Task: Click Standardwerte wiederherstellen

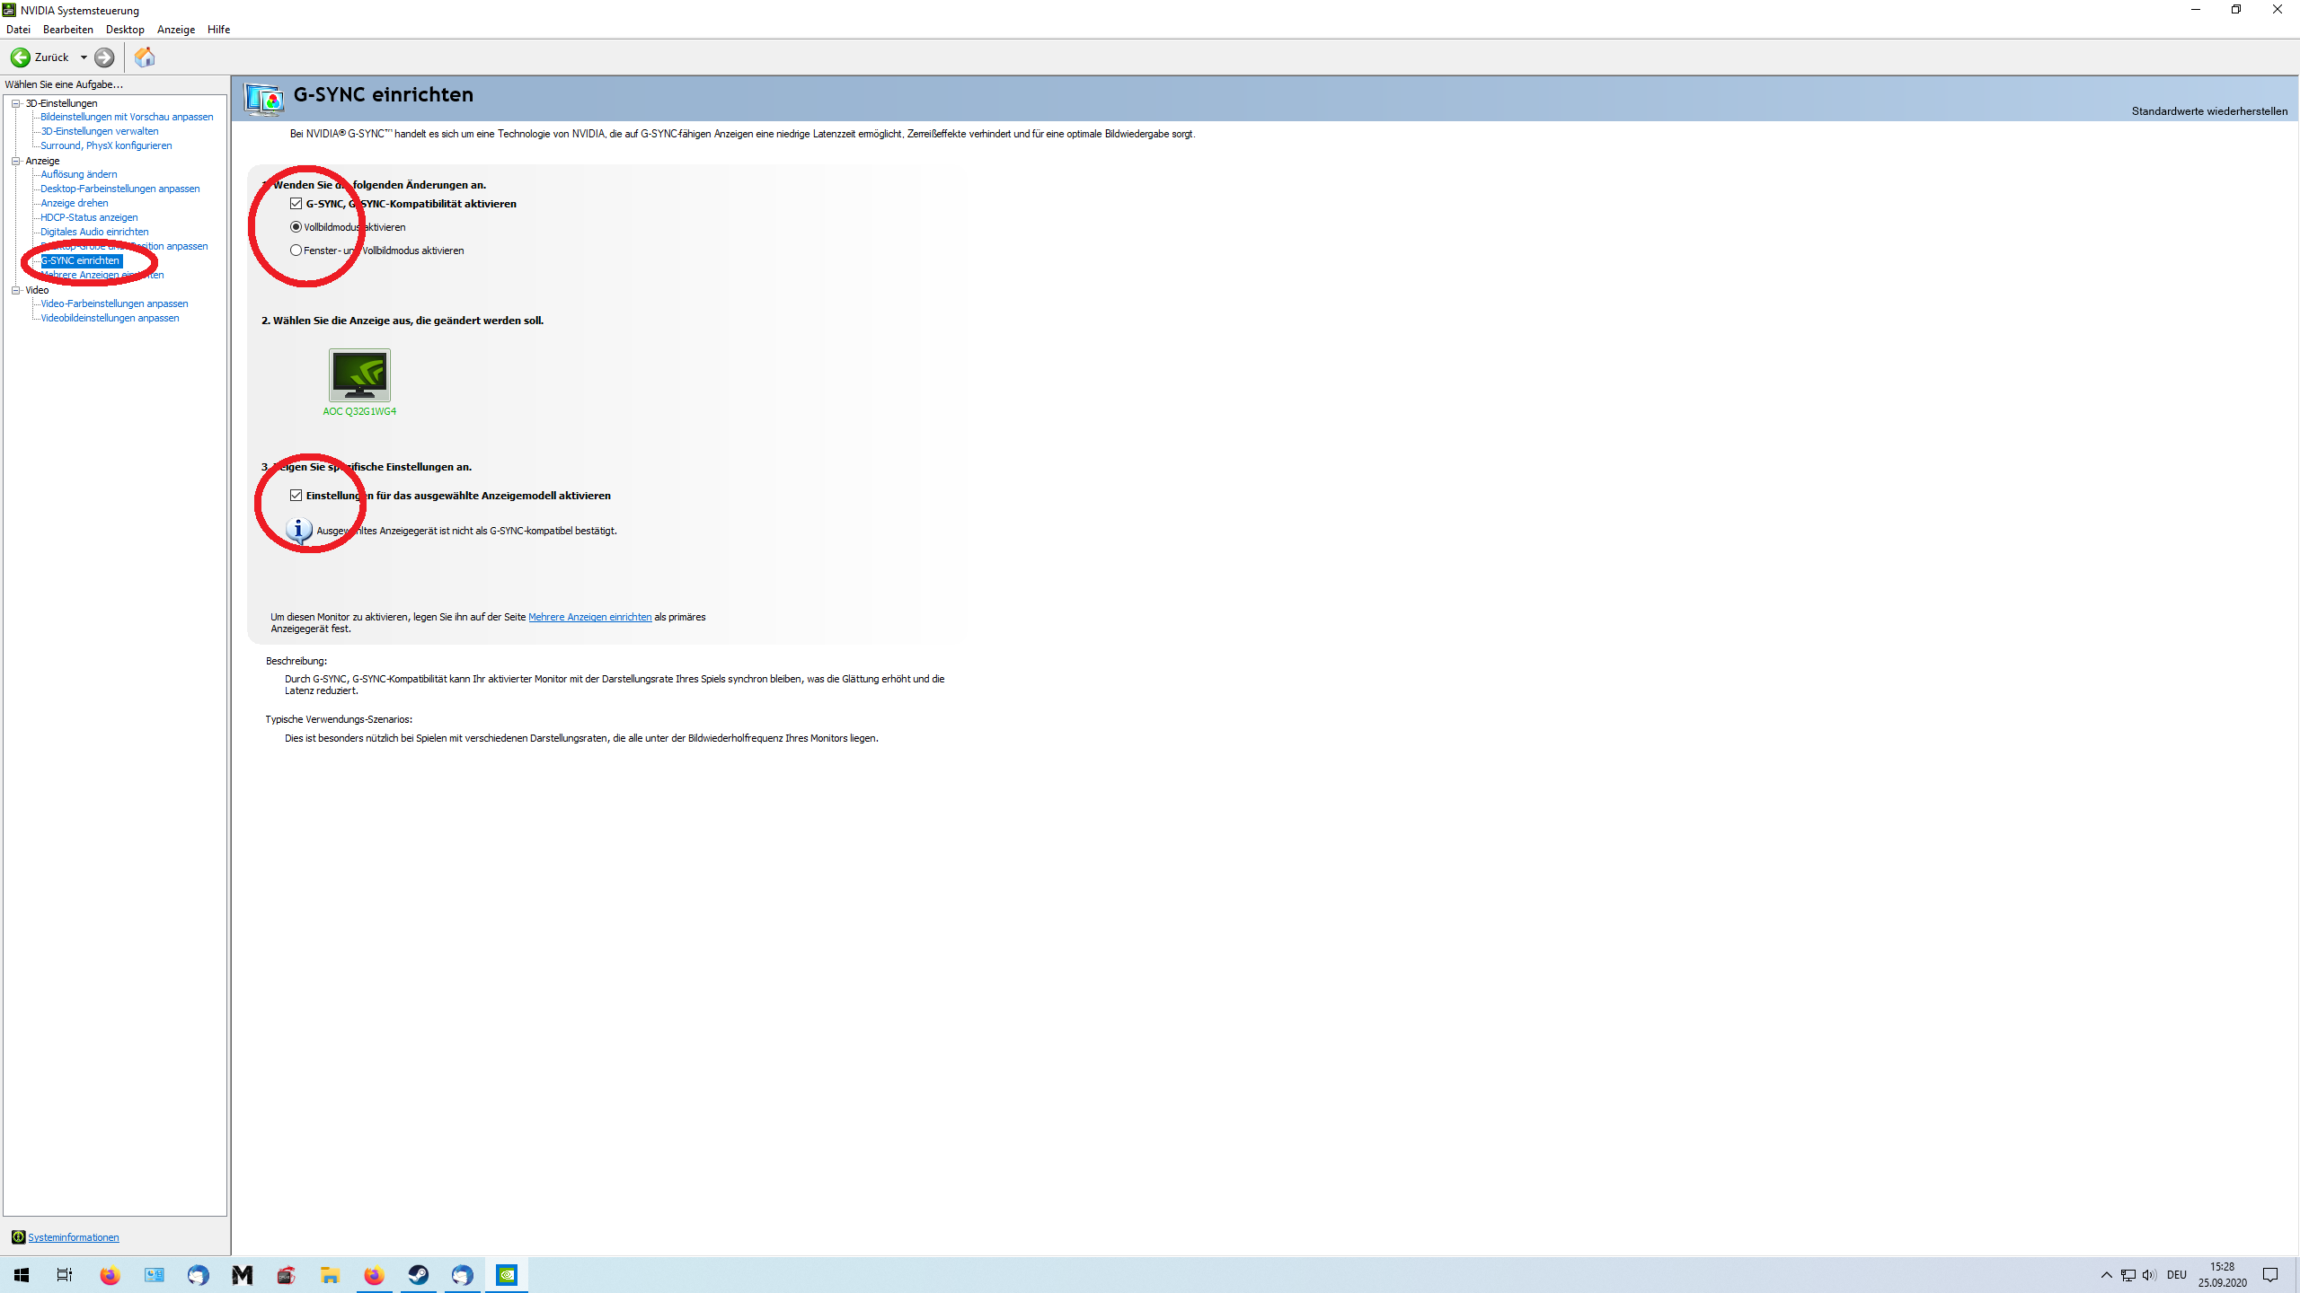Action: [x=2208, y=111]
